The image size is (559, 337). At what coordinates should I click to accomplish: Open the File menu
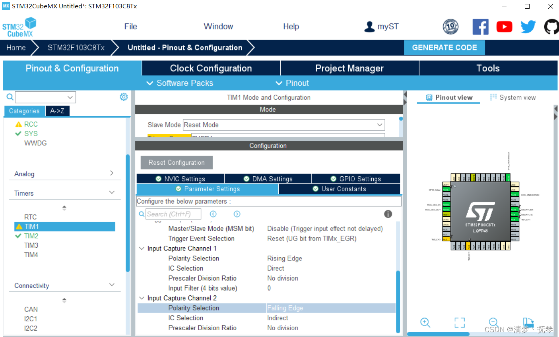pos(130,27)
